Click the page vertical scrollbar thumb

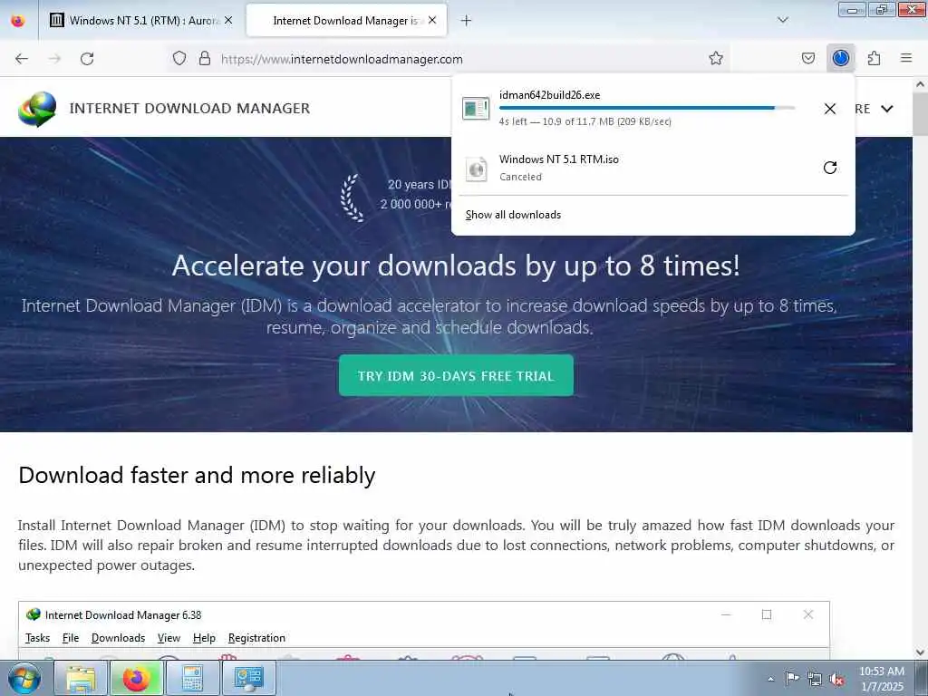[920, 113]
